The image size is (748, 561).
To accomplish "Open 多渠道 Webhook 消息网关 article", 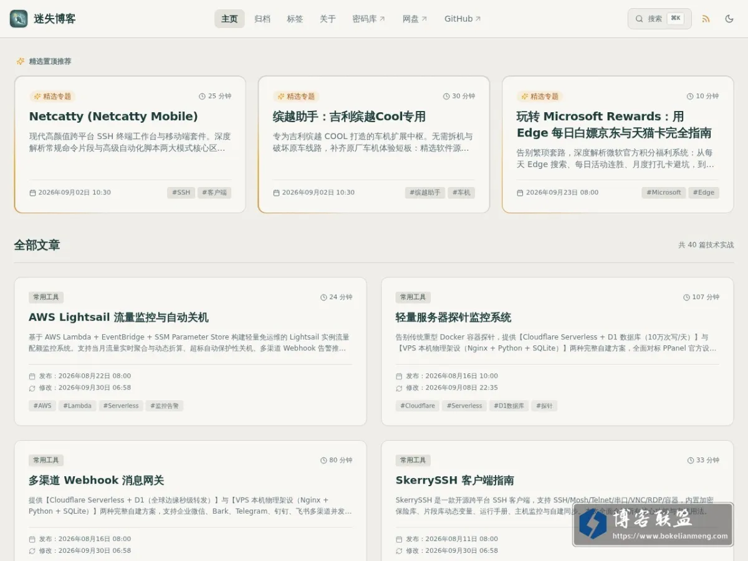I will 97,481.
